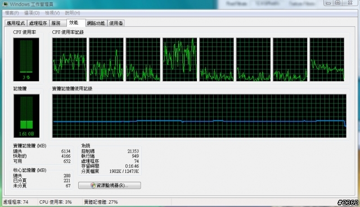Switch to the 處理程序 tab
Screen dimensions: 360x207
[x=38, y=23]
